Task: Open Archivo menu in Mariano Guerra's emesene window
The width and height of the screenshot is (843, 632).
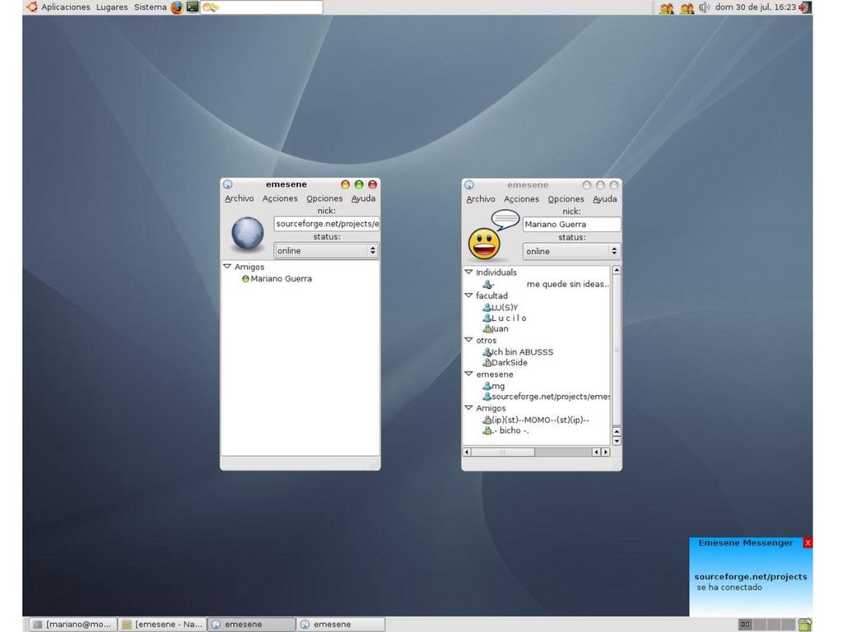Action: [x=481, y=199]
